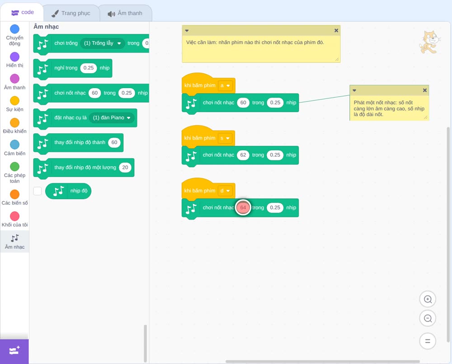Close the 'Phát một nốt nhạc' comment
This screenshot has height=364, width=452.
click(424, 90)
